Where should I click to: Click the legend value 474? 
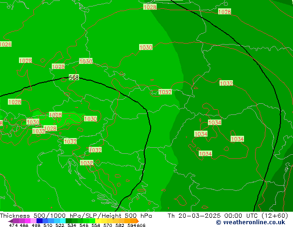tap(13, 225)
